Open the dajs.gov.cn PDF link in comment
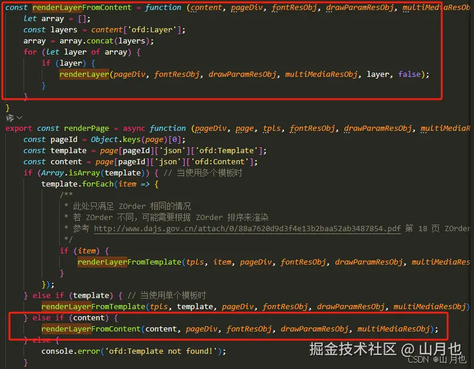This screenshot has height=369, width=474. [248, 229]
